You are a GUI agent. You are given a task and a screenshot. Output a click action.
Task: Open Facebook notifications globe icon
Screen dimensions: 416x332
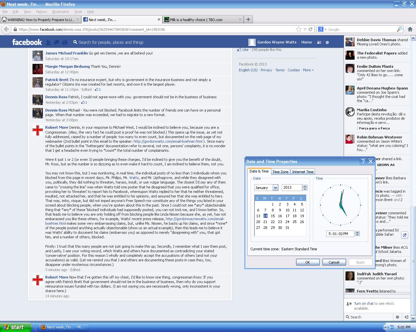[x=65, y=42]
